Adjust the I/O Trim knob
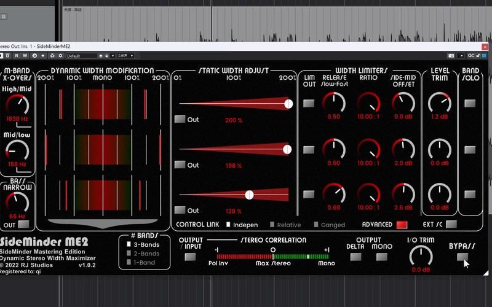Image resolution: width=492 pixels, height=307 pixels. 421,255
